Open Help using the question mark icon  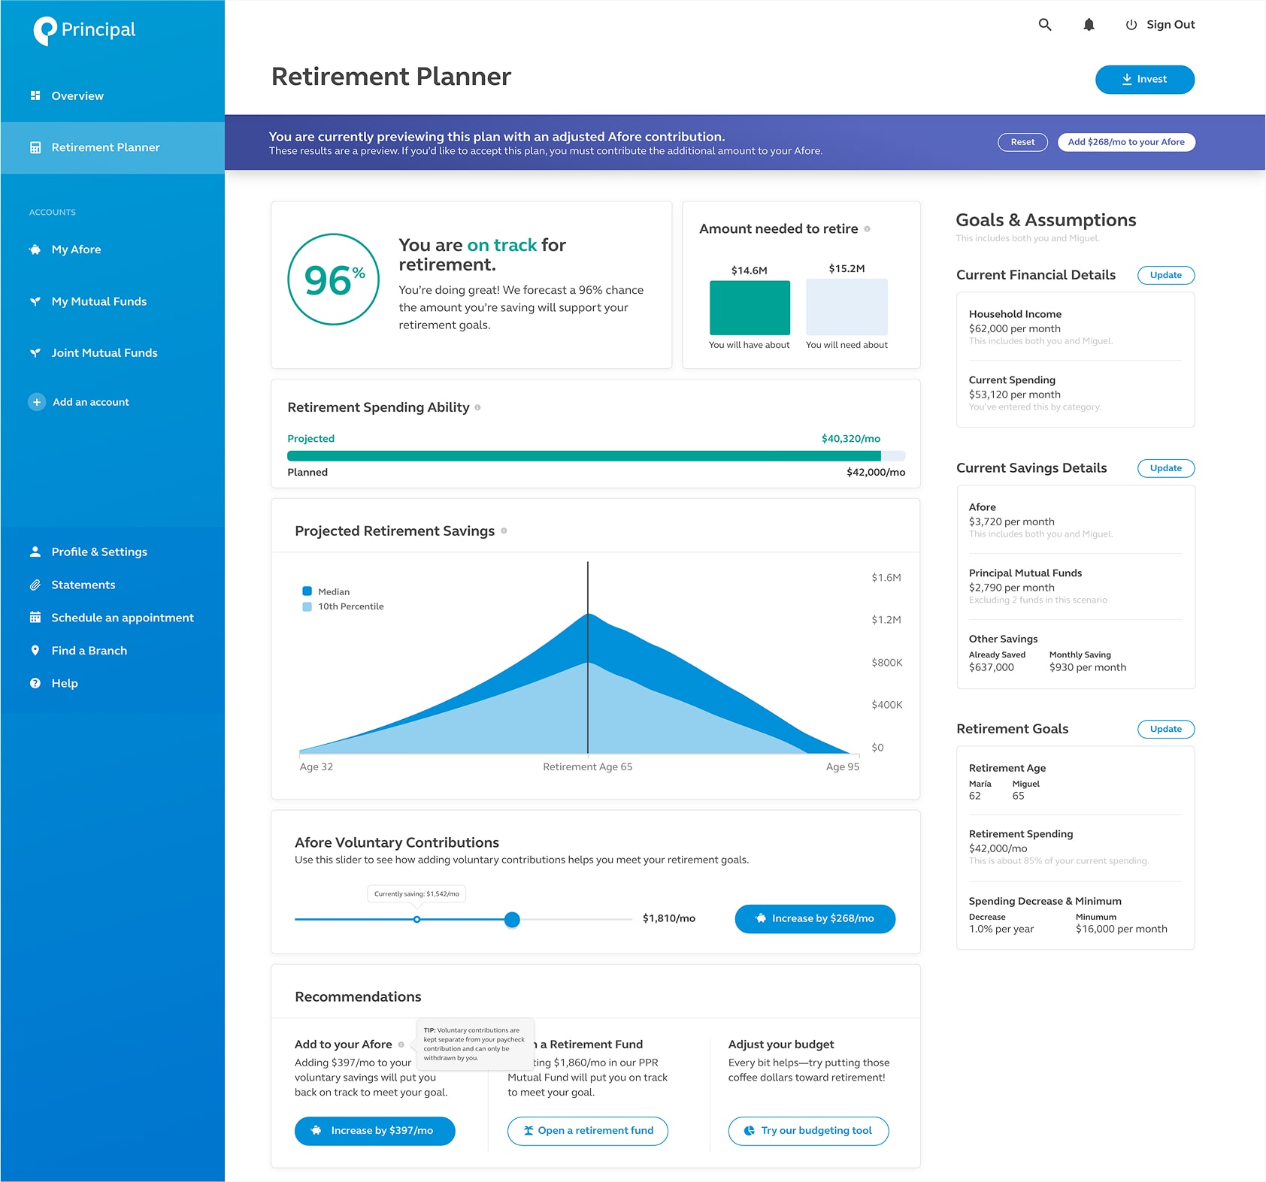click(35, 683)
